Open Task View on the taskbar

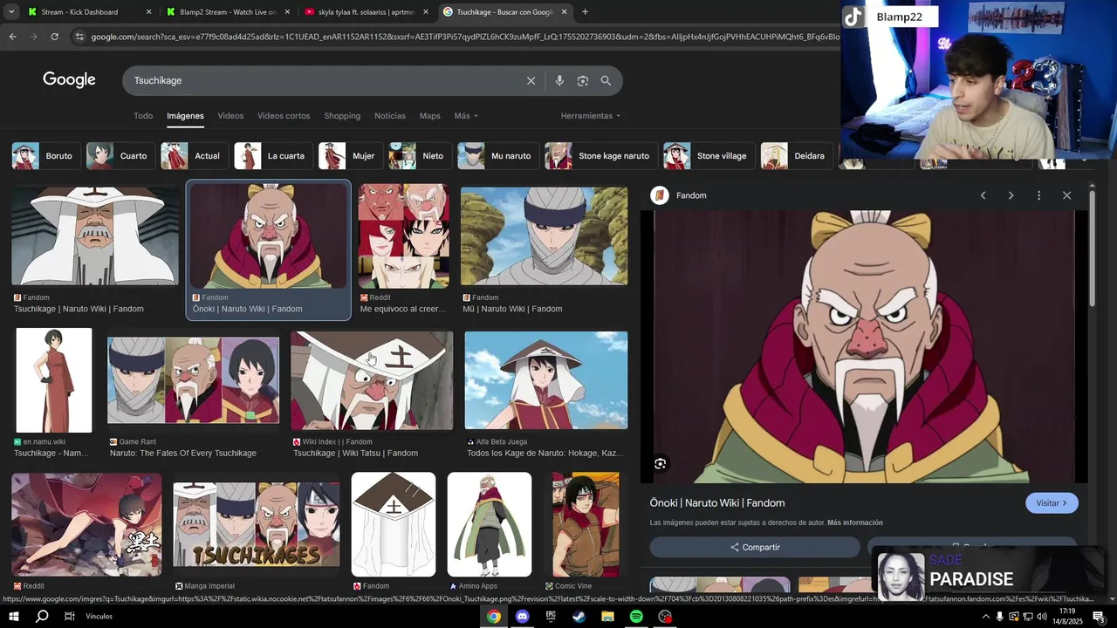pyautogui.click(x=70, y=617)
